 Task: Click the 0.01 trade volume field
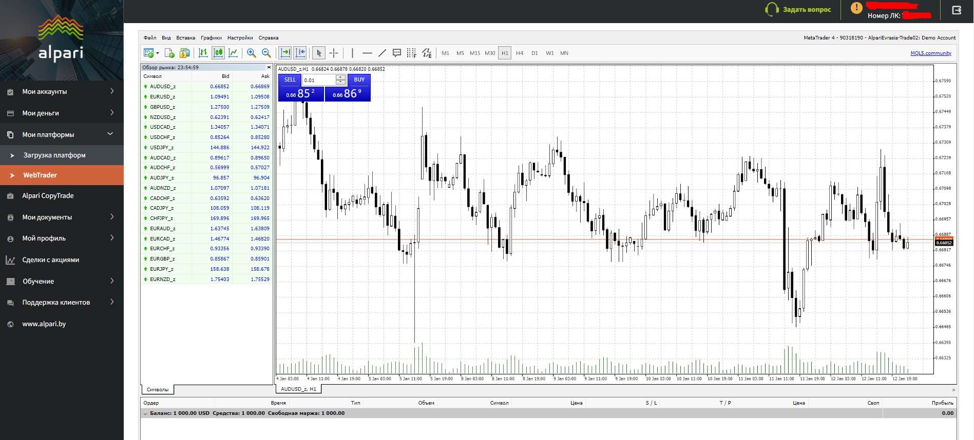coord(319,80)
